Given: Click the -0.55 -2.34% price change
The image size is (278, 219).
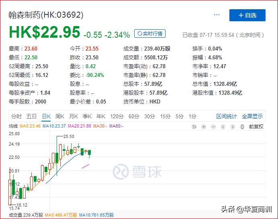Looking at the screenshot, I should click(x=107, y=35).
